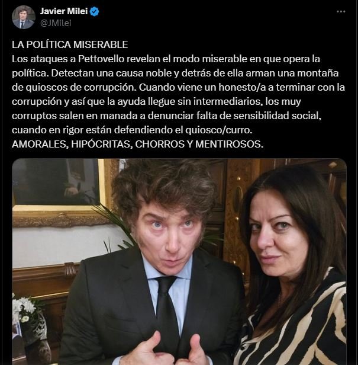
Task: Open the three-dot more options menu
Action: (341, 11)
